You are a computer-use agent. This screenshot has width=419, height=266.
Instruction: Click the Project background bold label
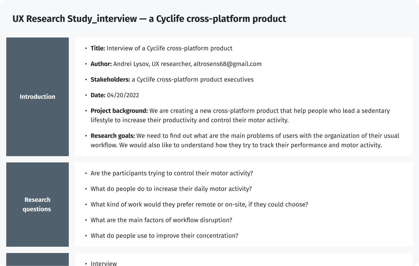coord(119,111)
